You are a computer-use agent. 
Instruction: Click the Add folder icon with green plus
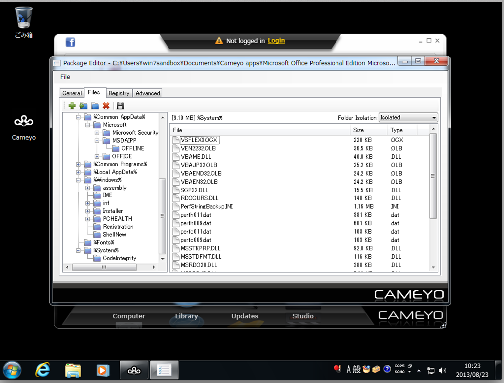pyautogui.click(x=84, y=106)
